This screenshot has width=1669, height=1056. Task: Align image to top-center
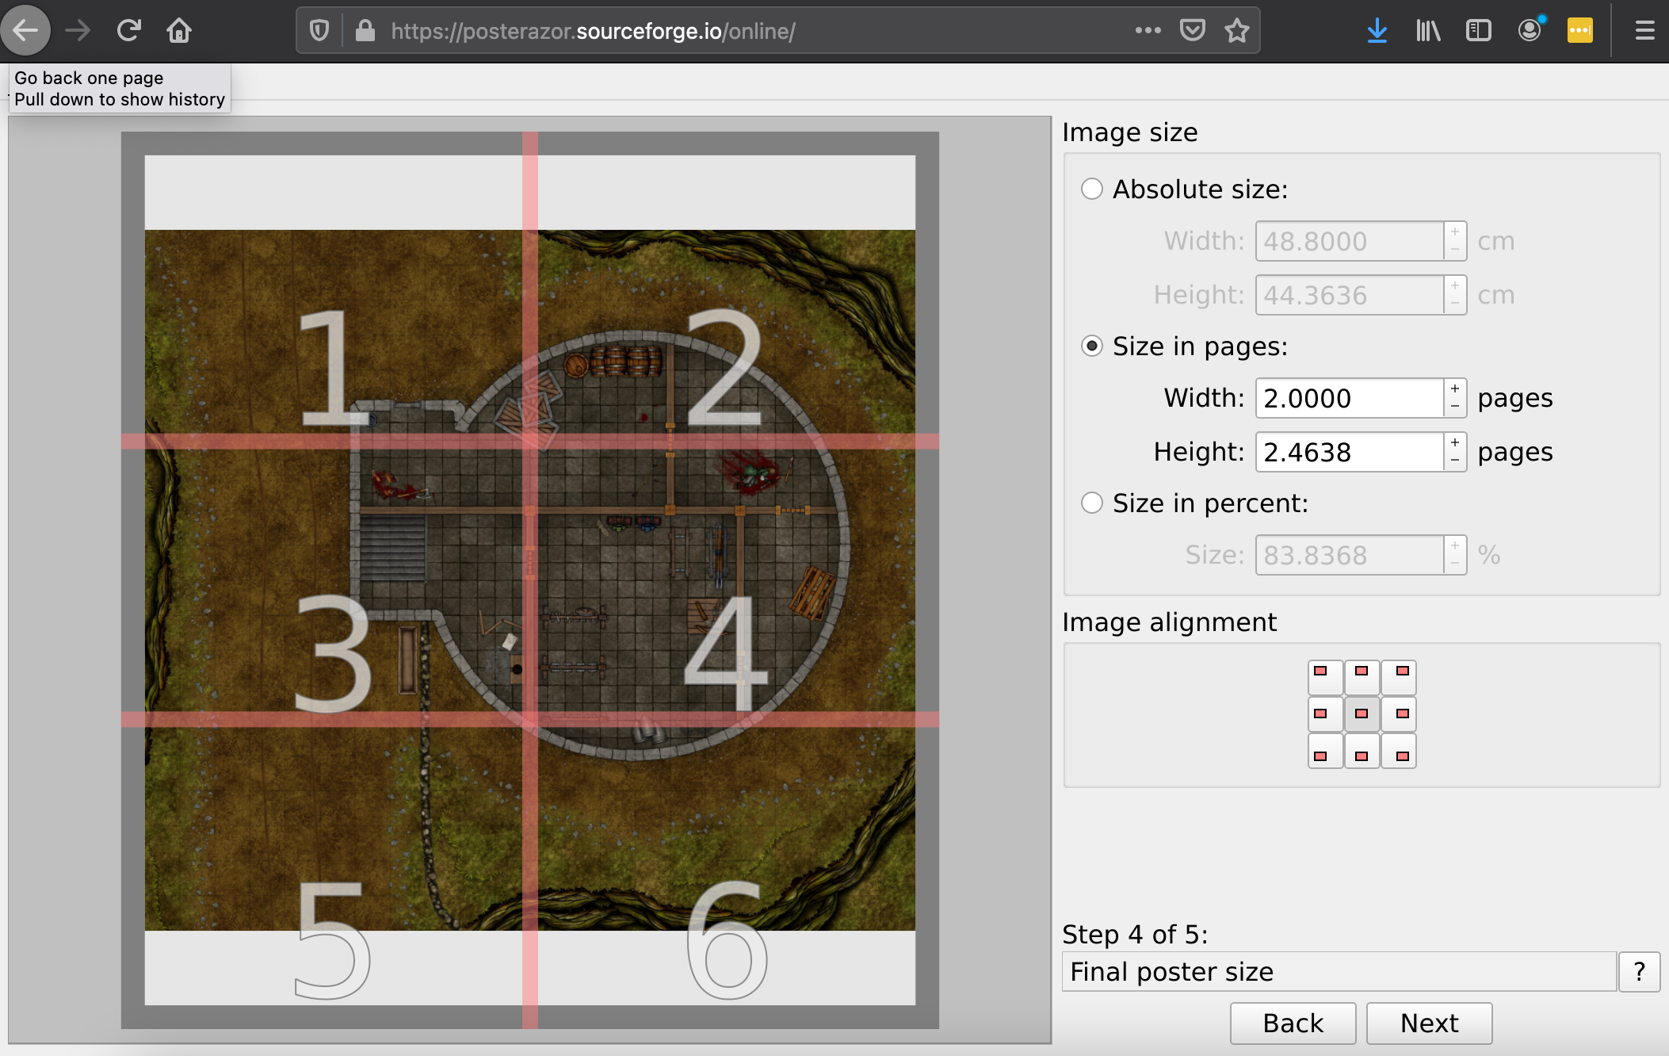(1362, 677)
